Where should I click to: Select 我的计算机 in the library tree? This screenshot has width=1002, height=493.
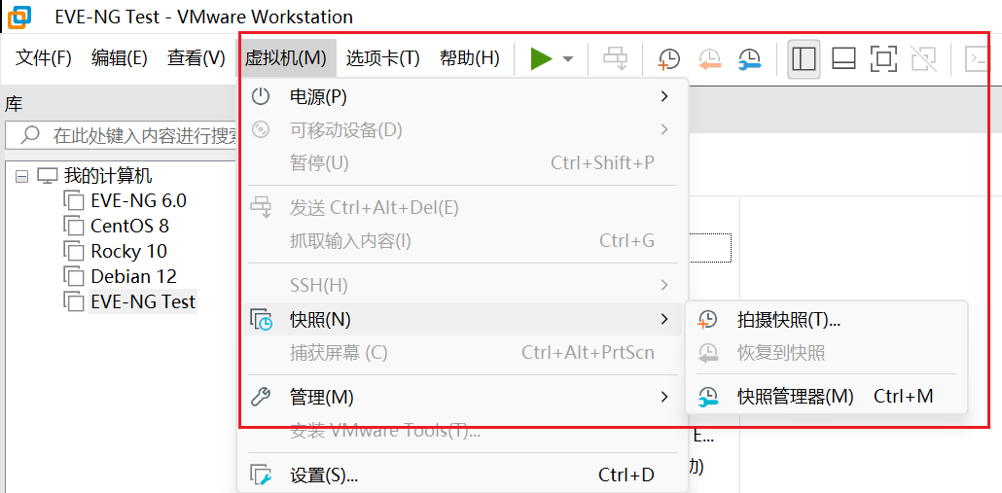coord(108,175)
